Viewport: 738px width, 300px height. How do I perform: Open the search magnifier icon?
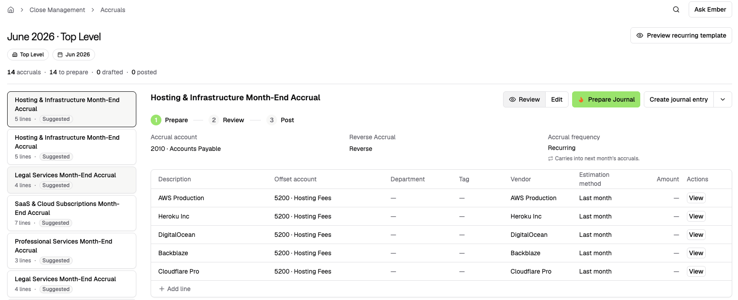(x=676, y=9)
